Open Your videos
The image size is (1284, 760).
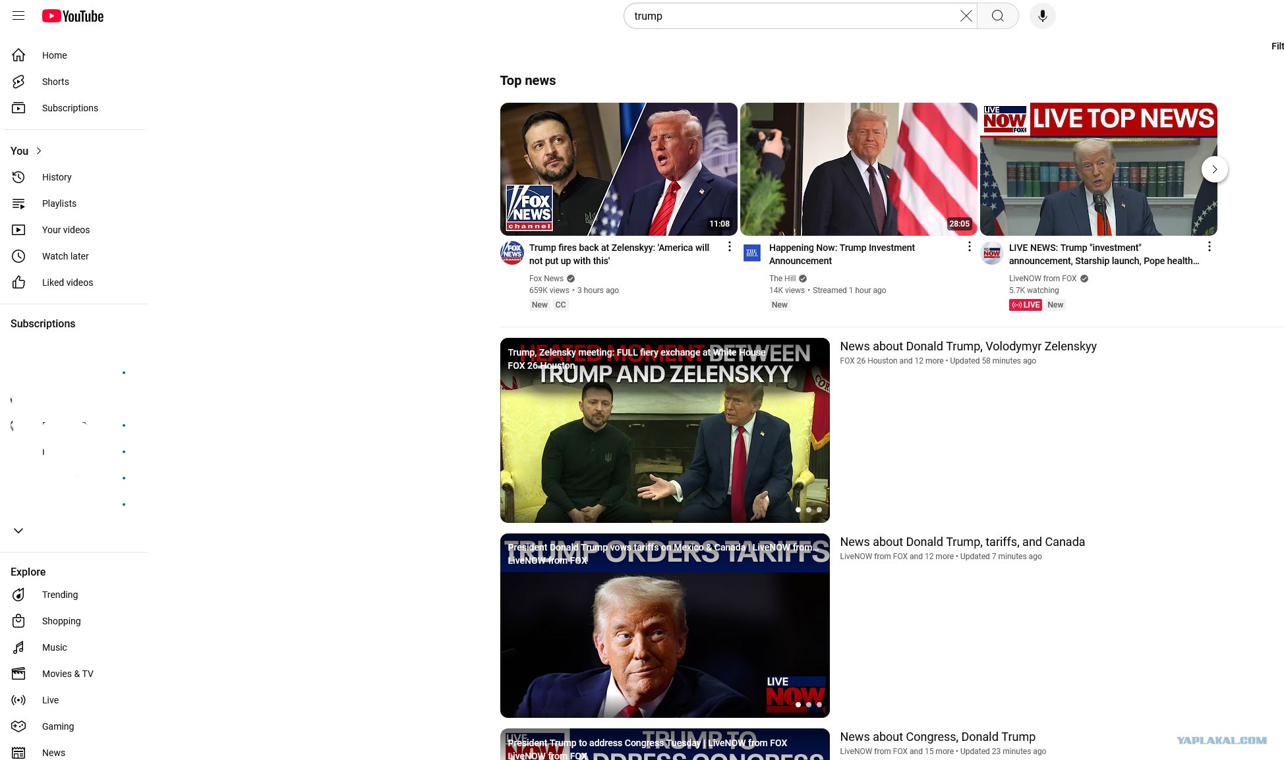[73, 230]
